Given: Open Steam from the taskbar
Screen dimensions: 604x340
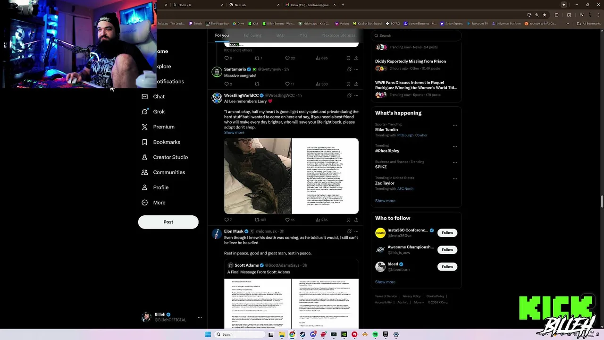Looking at the screenshot, I should coord(302,334).
